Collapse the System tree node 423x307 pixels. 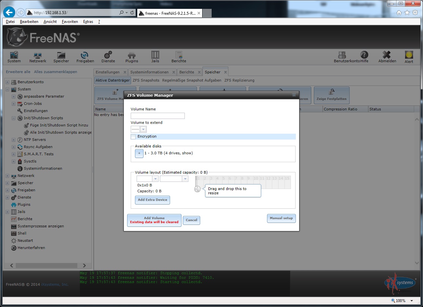point(7,89)
